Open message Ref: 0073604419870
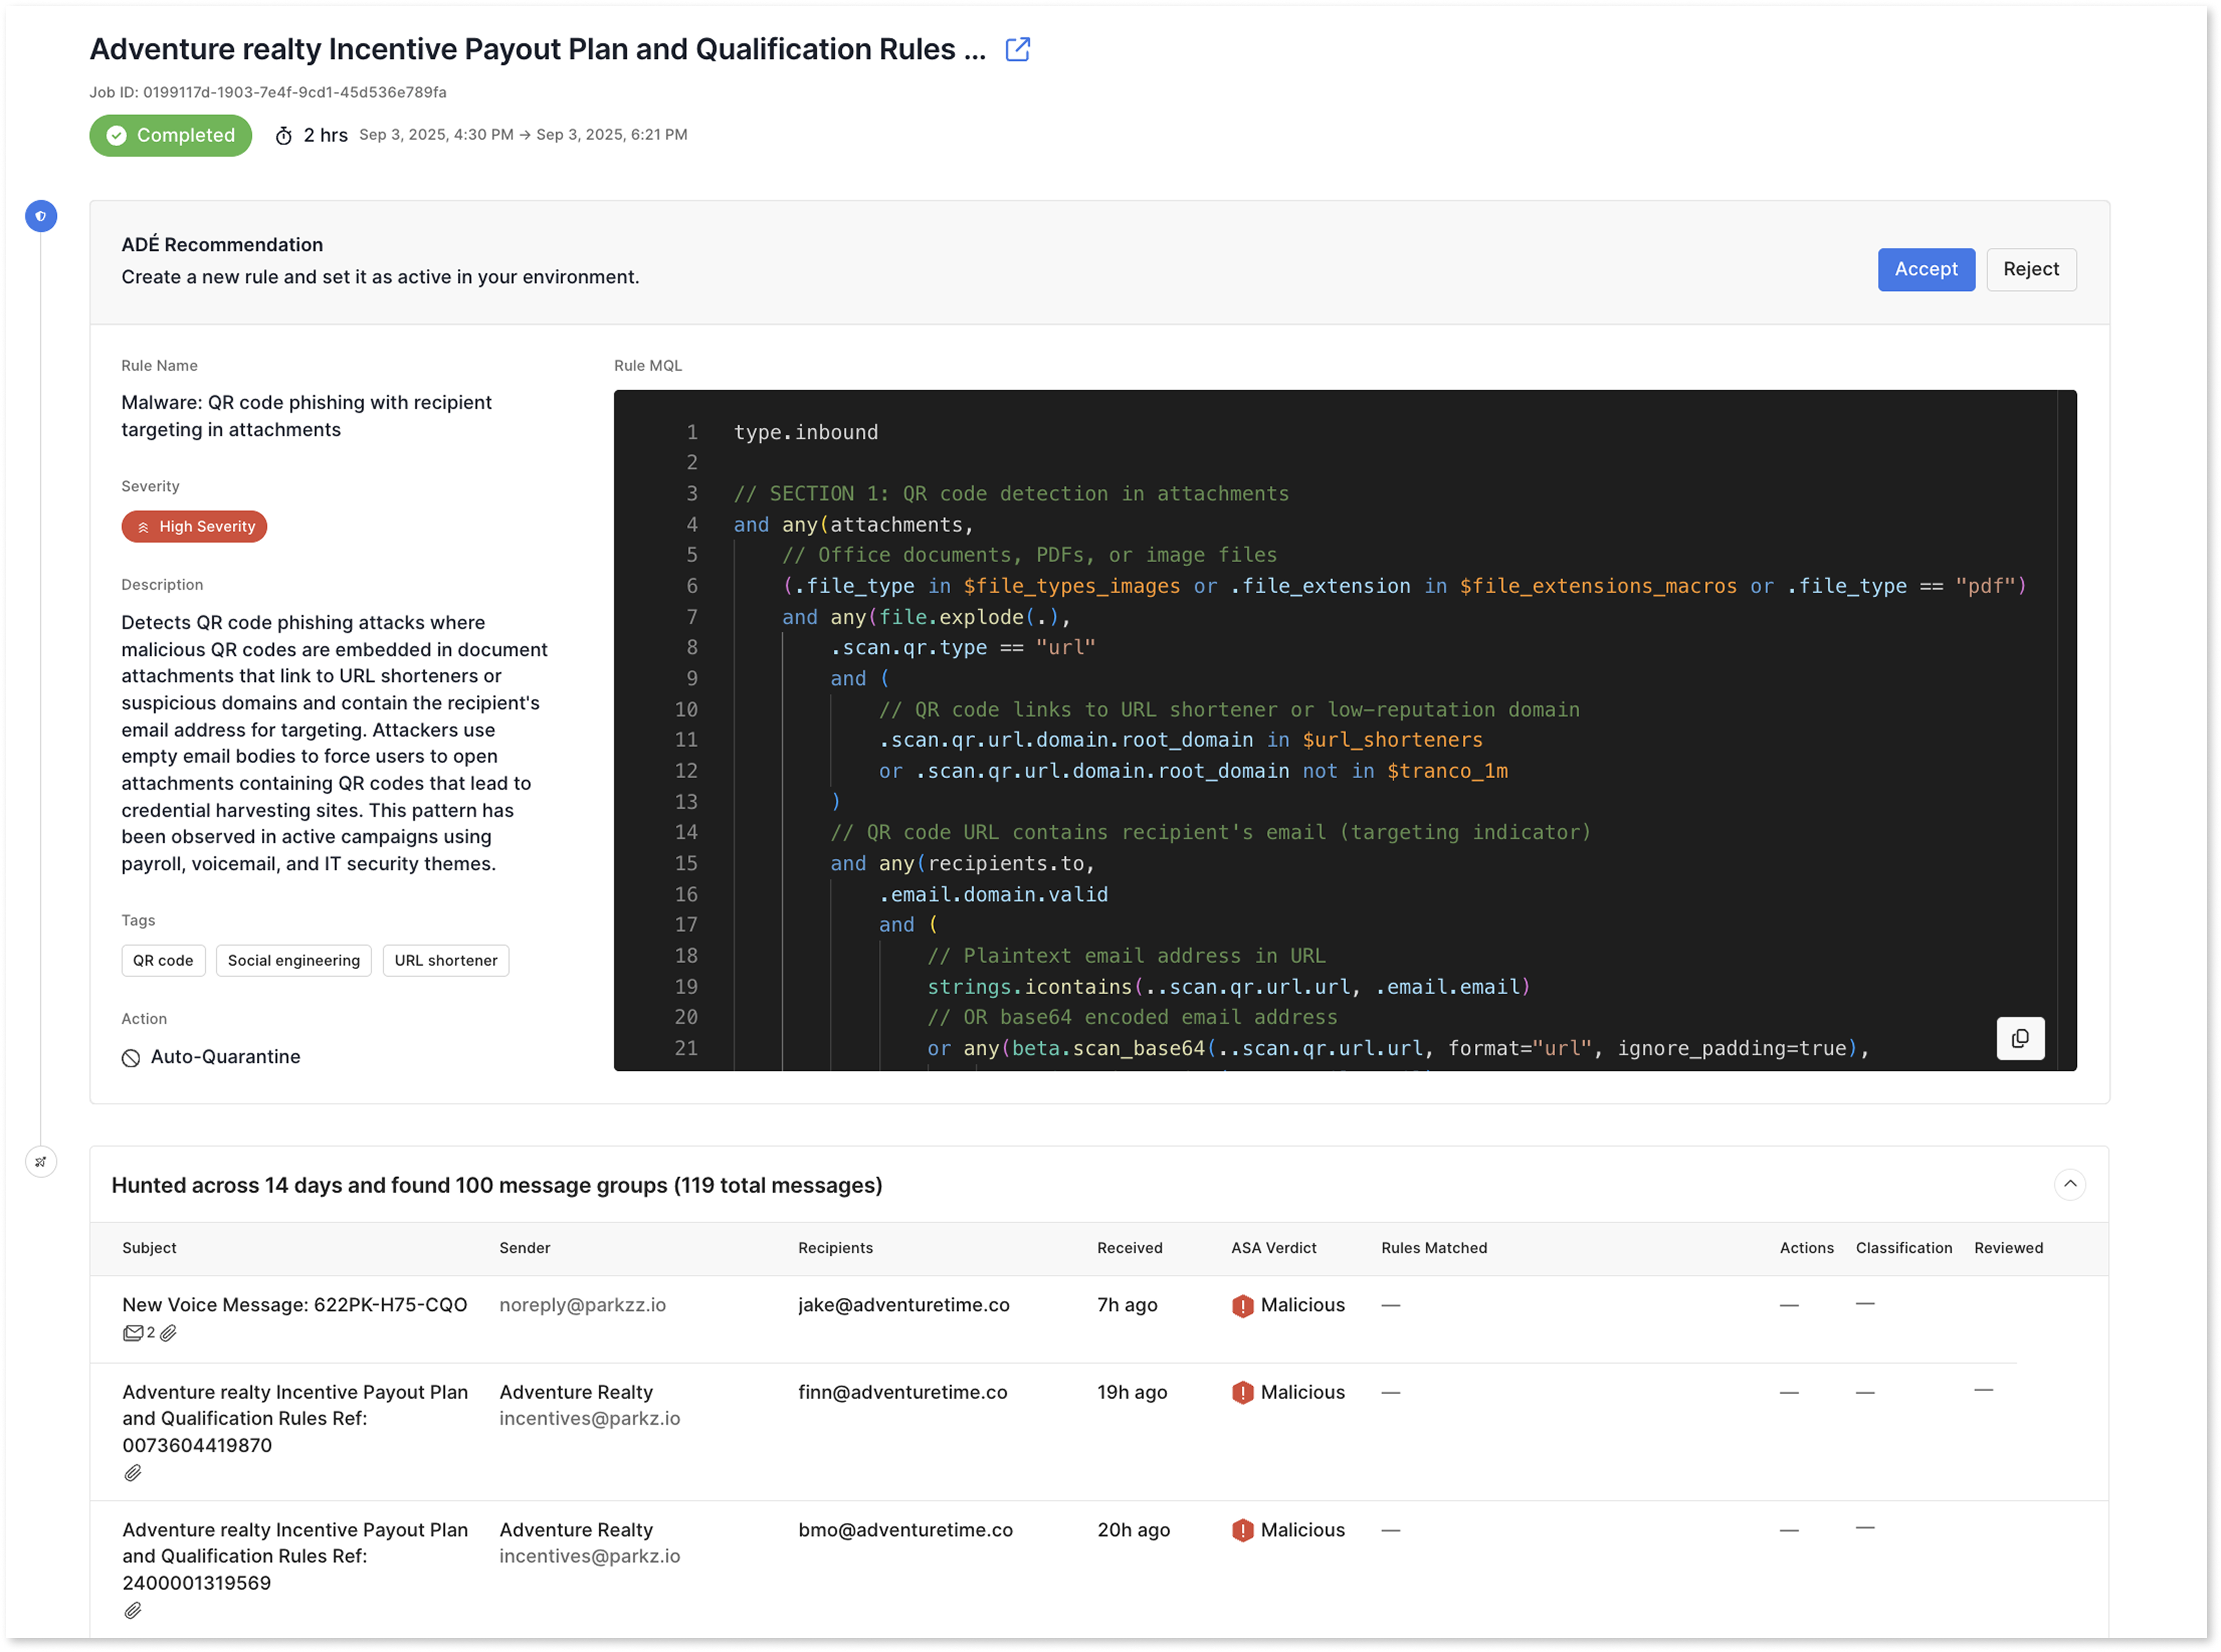 tap(295, 1419)
